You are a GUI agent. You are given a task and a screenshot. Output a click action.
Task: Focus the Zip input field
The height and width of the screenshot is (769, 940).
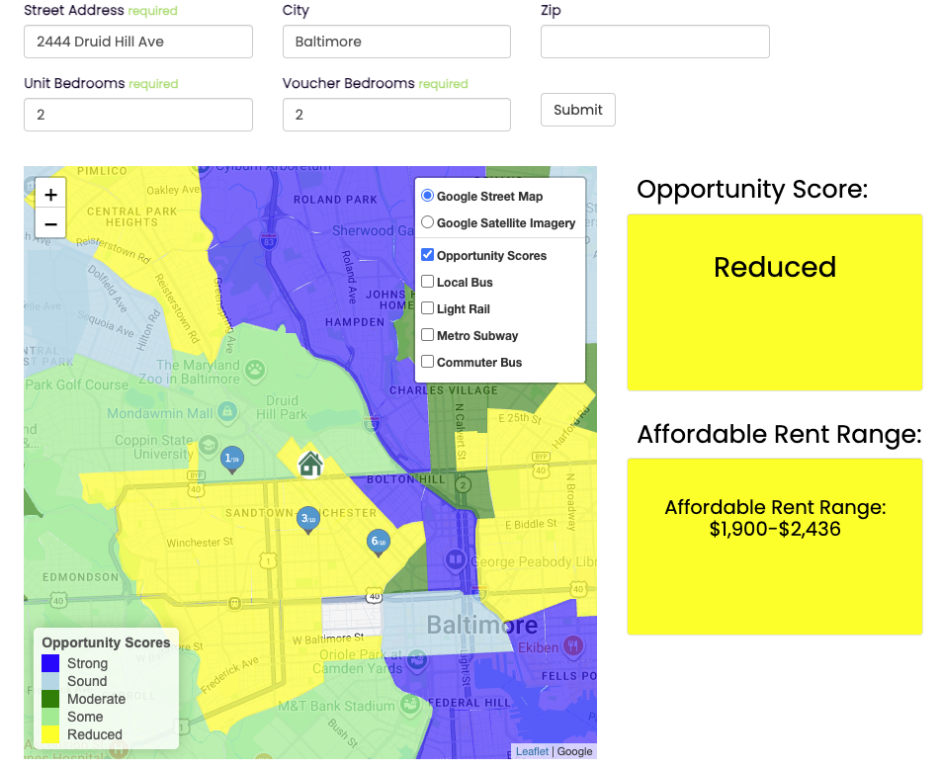coord(654,42)
